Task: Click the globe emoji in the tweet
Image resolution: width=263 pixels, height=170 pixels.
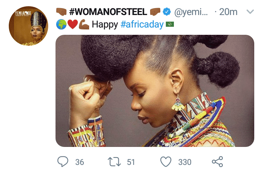Action: [x=61, y=25]
